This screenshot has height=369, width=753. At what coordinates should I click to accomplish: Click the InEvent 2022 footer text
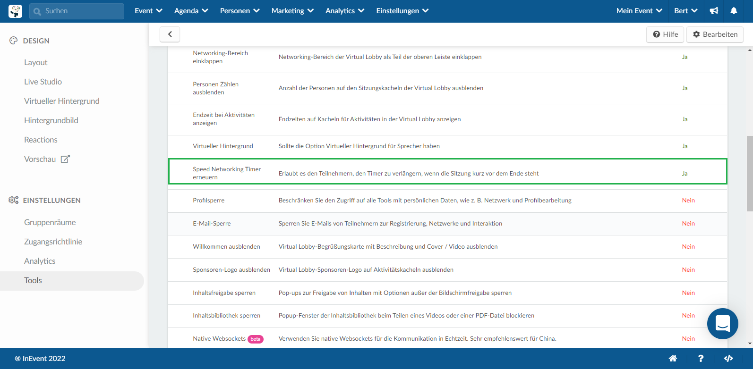[x=40, y=359]
